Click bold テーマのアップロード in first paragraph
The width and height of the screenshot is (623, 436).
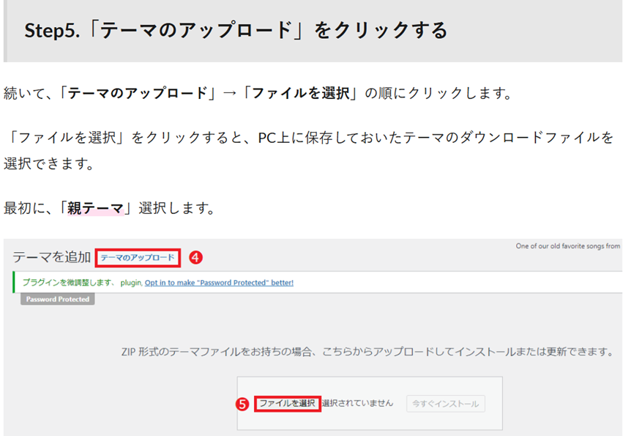click(136, 94)
